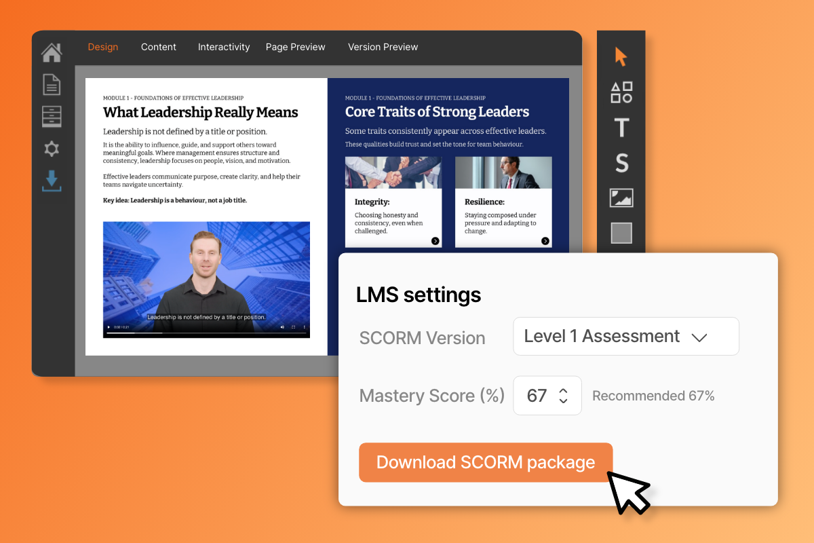Enter video fullscreen mode
The height and width of the screenshot is (543, 814).
(x=293, y=327)
